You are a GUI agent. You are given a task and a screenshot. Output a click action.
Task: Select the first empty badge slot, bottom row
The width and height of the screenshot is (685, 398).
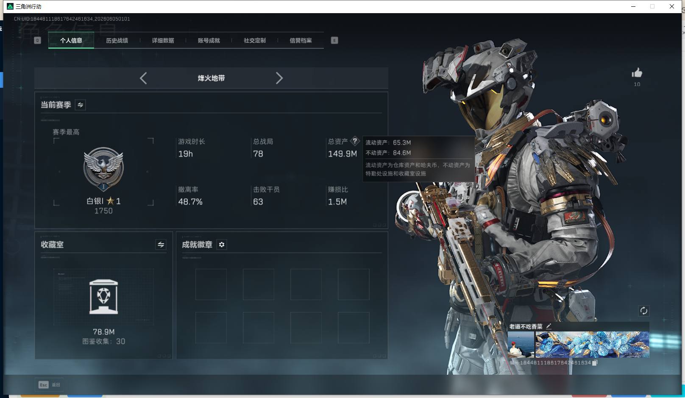[x=211, y=328]
